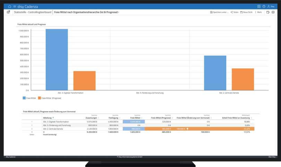This screenshot has width=281, height=167.
Task: Click the blue bar for Abt. 3: Digitale Transformation
Action: pos(57,59)
